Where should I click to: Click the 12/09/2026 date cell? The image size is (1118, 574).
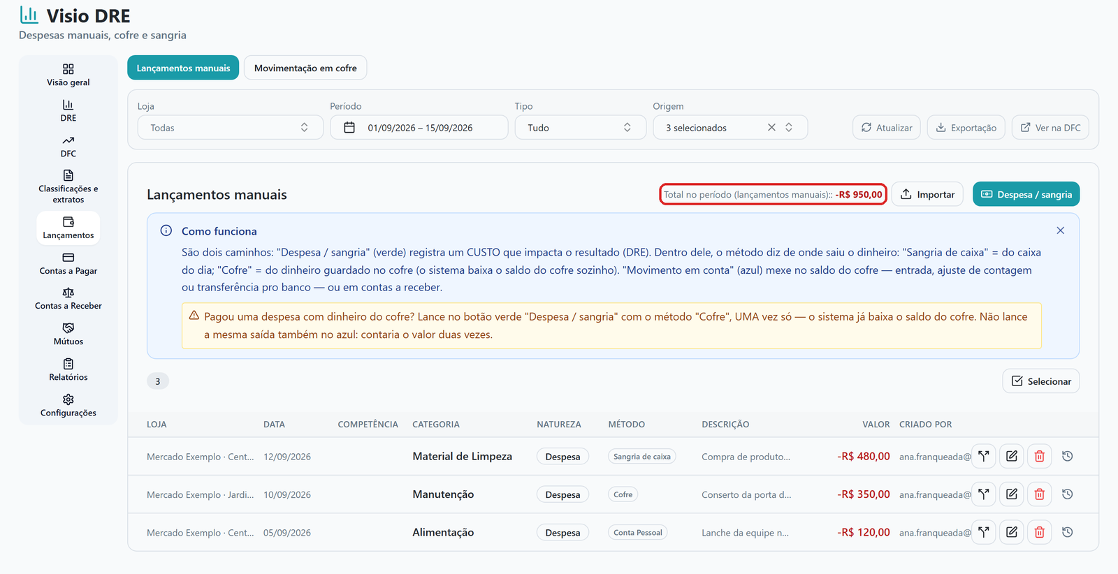tap(287, 457)
